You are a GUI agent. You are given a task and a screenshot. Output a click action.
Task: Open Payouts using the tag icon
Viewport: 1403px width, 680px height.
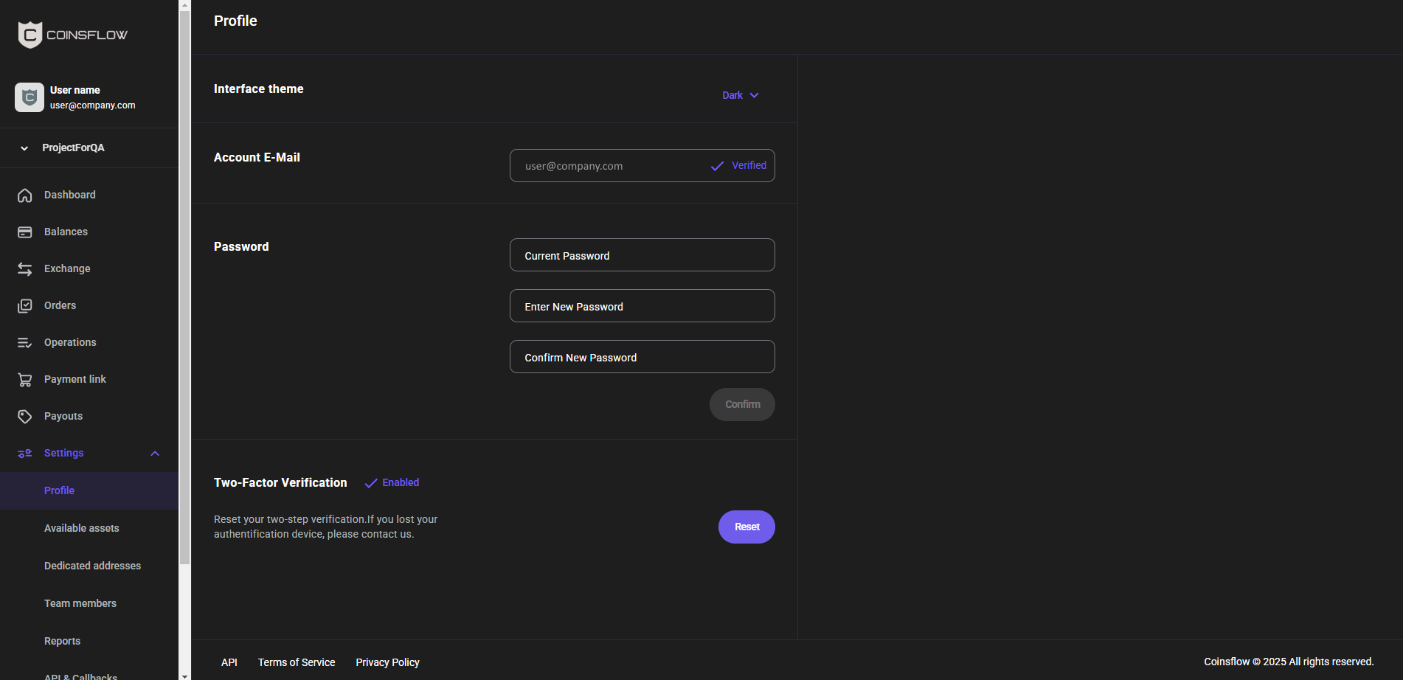pyautogui.click(x=25, y=416)
